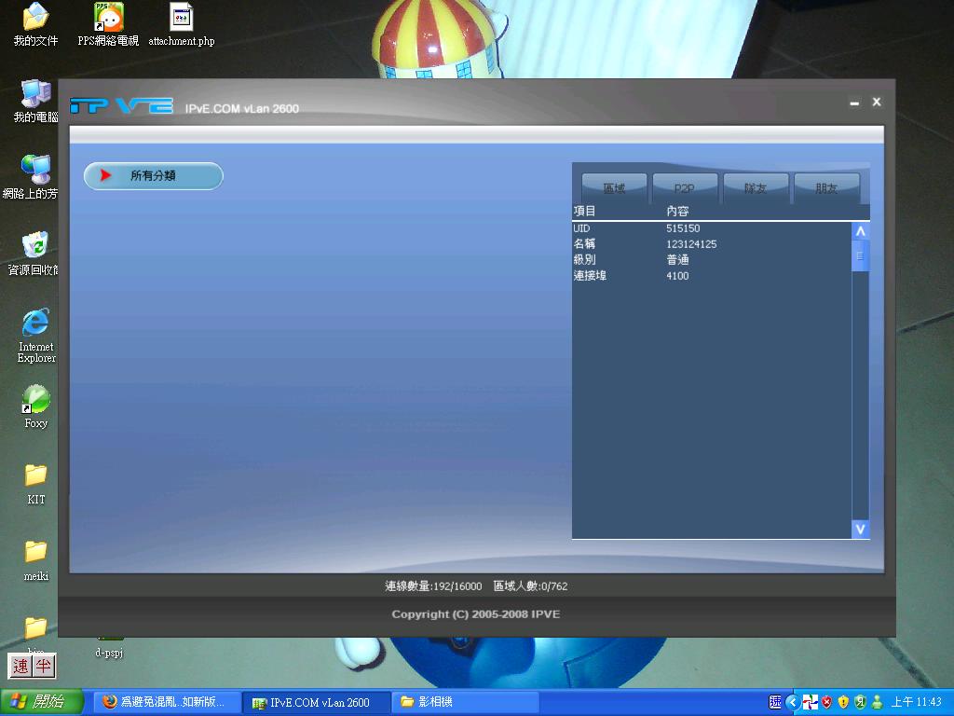The width and height of the screenshot is (954, 716).
Task: Minimize the IPvE vLan window
Action: tap(854, 103)
